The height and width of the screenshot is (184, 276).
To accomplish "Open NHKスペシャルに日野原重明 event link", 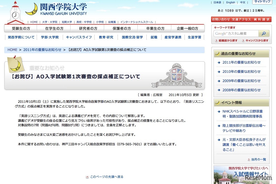I will [x=243, y=114].
